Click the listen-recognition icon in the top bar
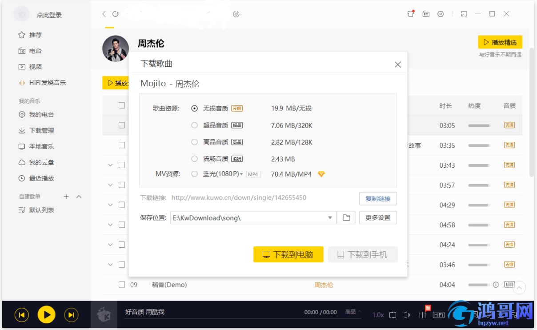537x330 pixels. pos(236,14)
